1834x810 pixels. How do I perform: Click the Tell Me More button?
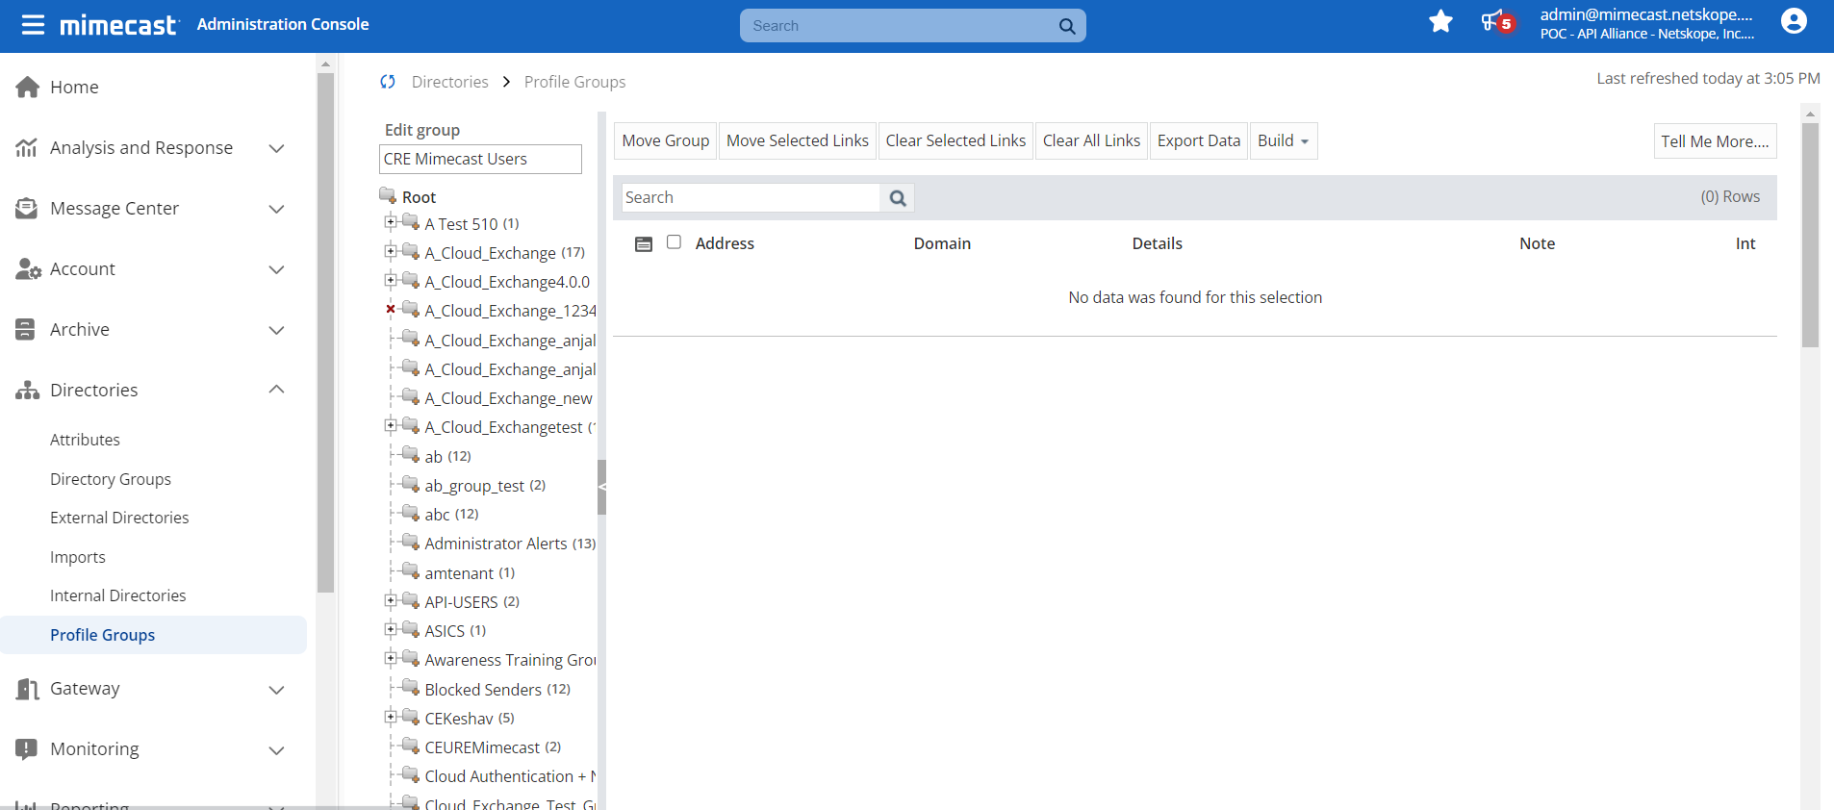(1715, 141)
